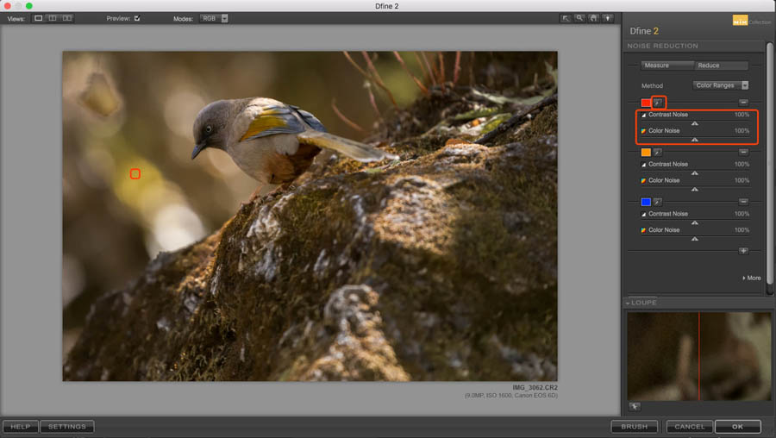Open the SETTINGS button
This screenshot has width=776, height=438.
pos(66,426)
